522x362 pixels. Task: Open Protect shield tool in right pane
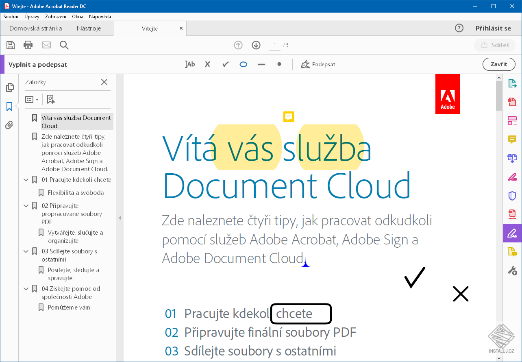tap(512, 196)
